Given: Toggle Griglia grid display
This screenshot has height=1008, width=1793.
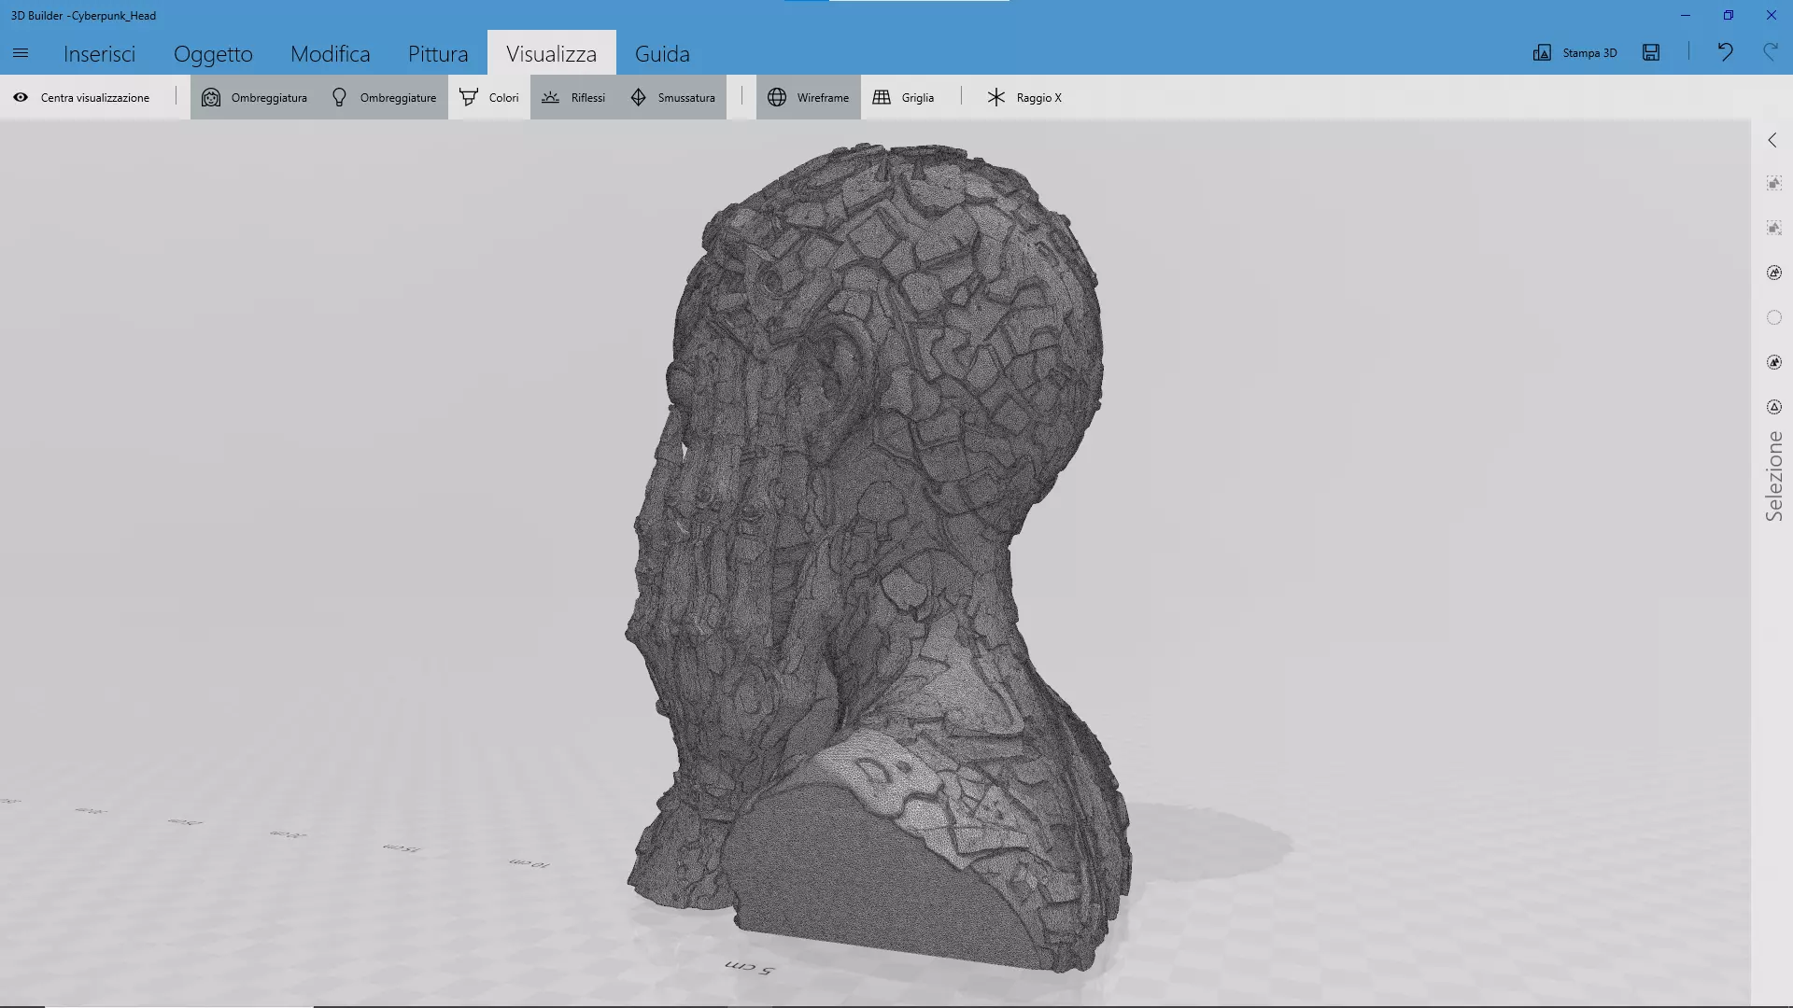Looking at the screenshot, I should (903, 97).
